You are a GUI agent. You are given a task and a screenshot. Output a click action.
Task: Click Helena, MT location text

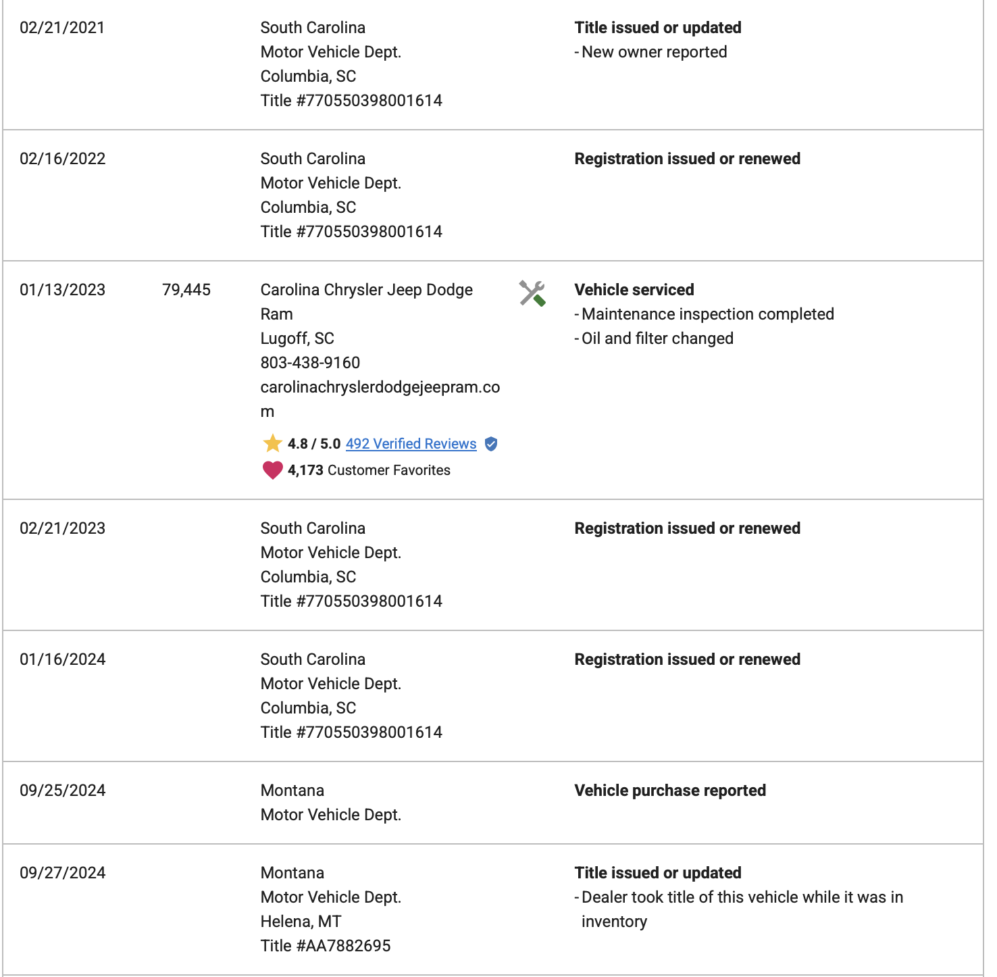[x=301, y=922]
